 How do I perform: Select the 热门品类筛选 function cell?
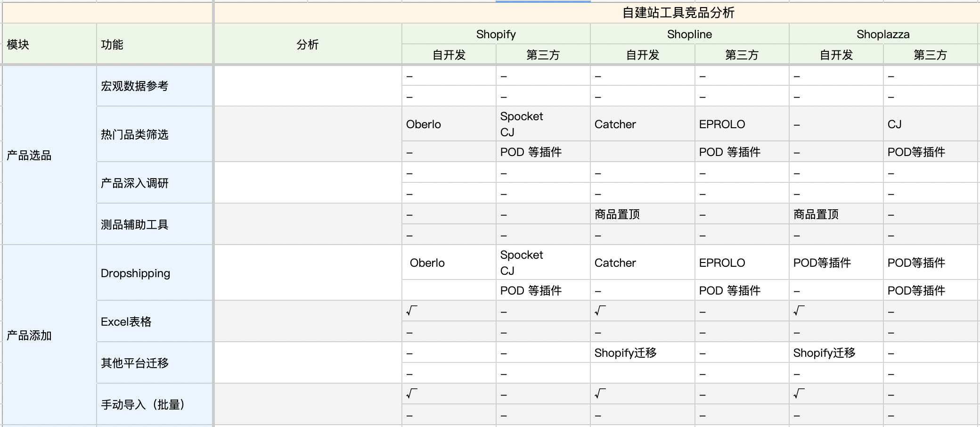coord(154,134)
